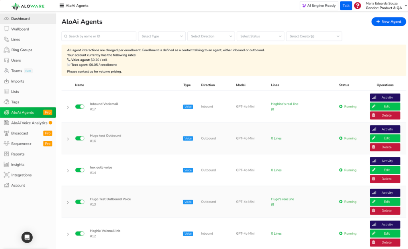Open the Maria Eduarda Souza account menu
The image size is (408, 249).
386,6
